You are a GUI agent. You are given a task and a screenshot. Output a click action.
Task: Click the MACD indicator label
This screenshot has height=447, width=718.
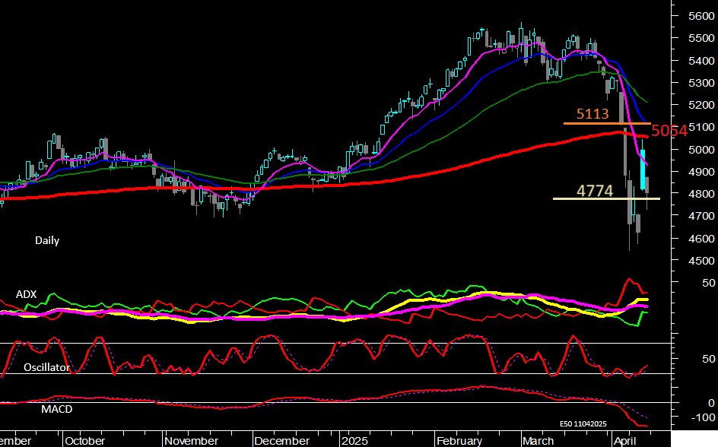coord(57,409)
